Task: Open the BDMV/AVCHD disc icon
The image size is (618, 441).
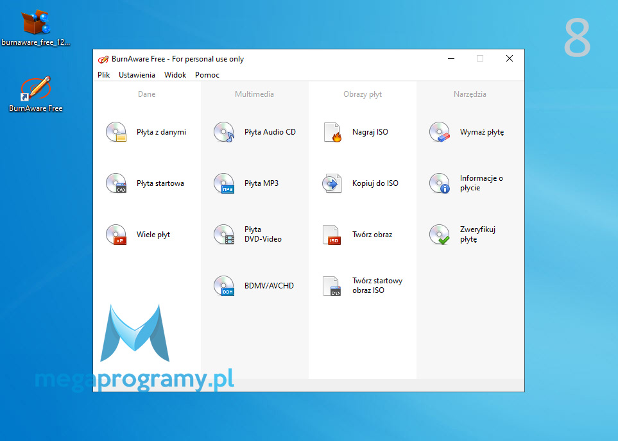Action: point(224,285)
